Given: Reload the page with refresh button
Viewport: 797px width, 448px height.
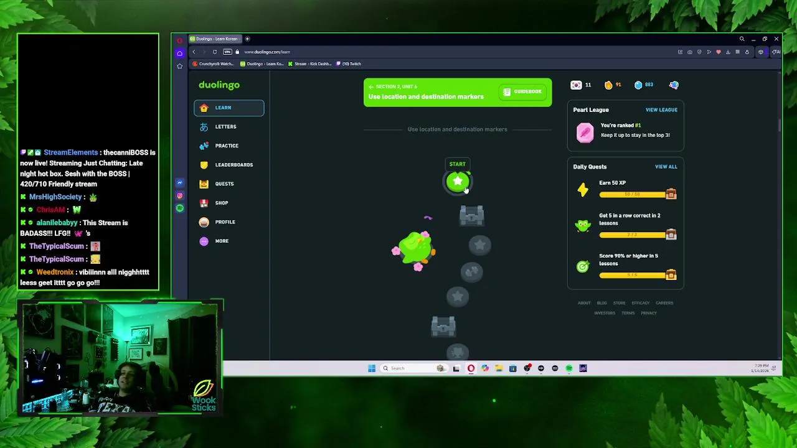Looking at the screenshot, I should [215, 52].
